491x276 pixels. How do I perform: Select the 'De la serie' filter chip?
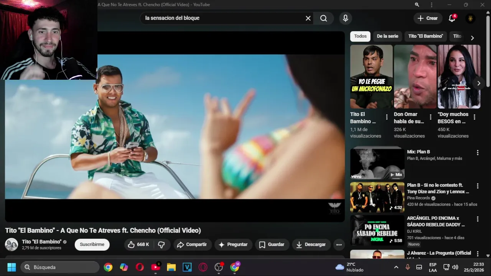[387, 36]
